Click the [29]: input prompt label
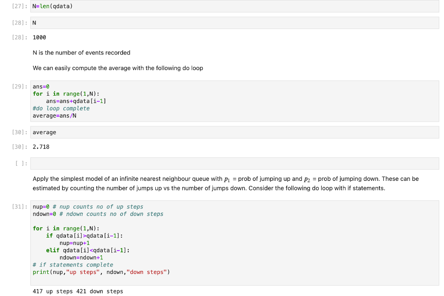Image resolution: width=444 pixels, height=296 pixels. 20,87
